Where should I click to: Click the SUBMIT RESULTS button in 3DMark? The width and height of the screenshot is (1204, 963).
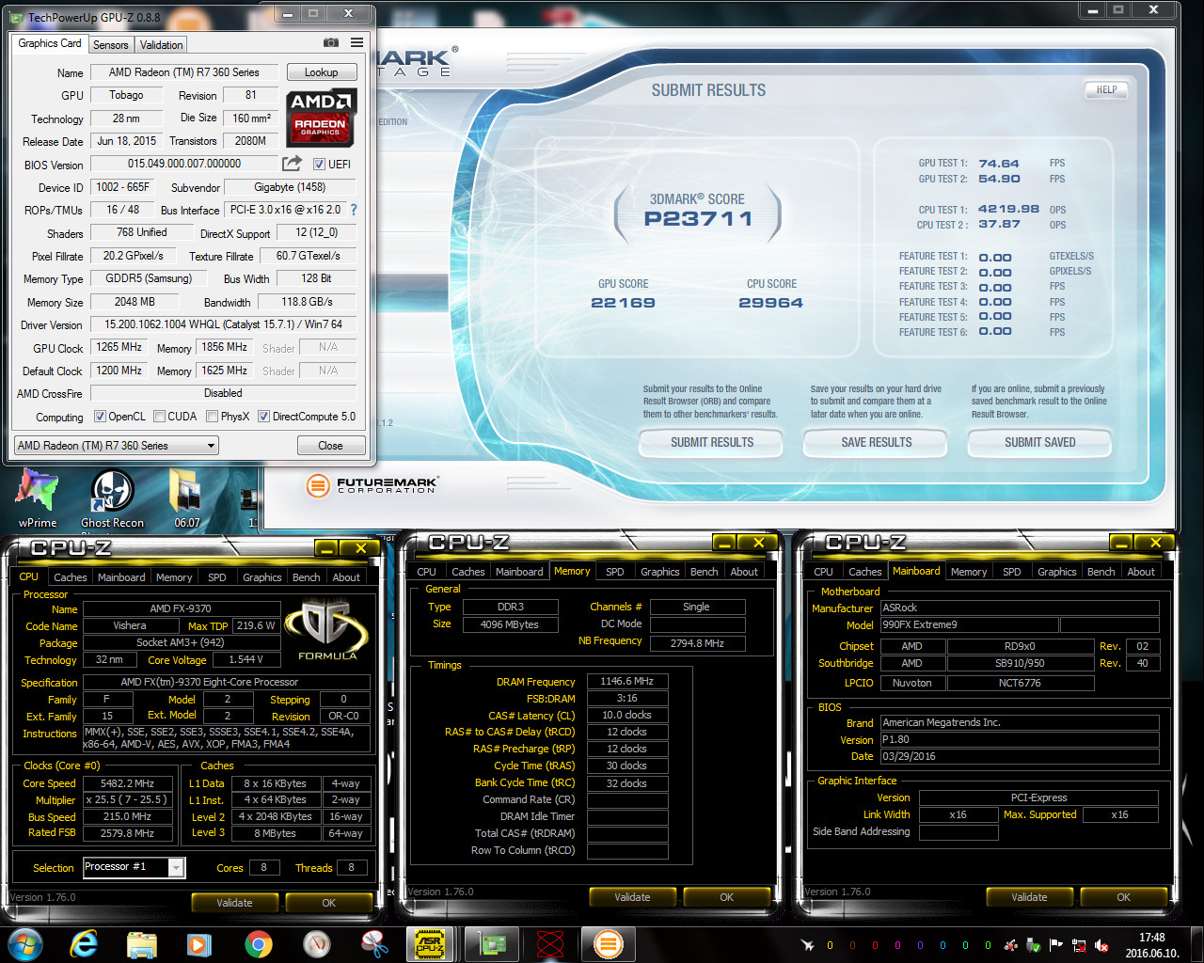point(712,442)
